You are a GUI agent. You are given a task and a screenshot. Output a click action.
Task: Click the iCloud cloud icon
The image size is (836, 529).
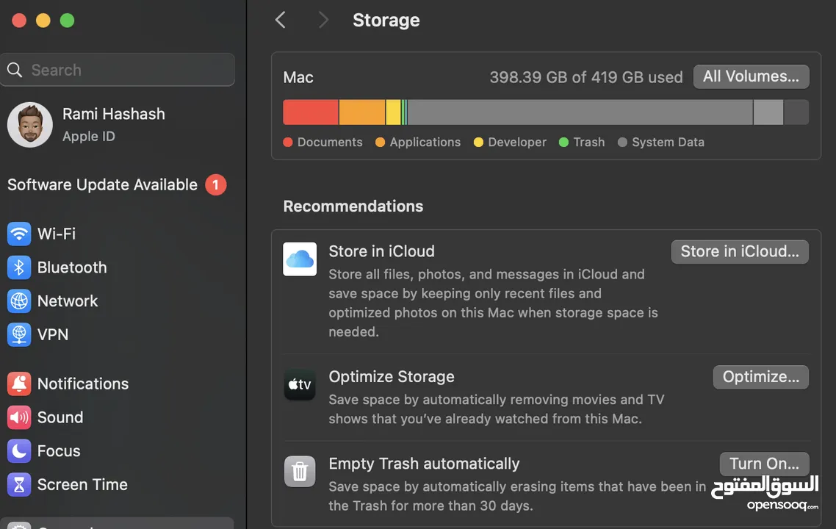300,259
